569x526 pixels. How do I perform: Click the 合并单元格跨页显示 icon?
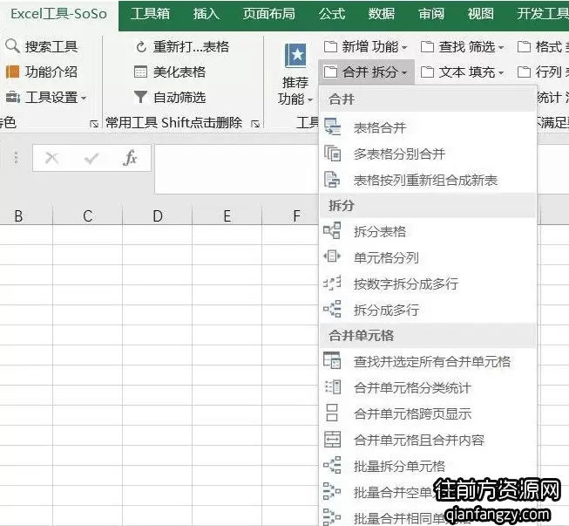[332, 413]
